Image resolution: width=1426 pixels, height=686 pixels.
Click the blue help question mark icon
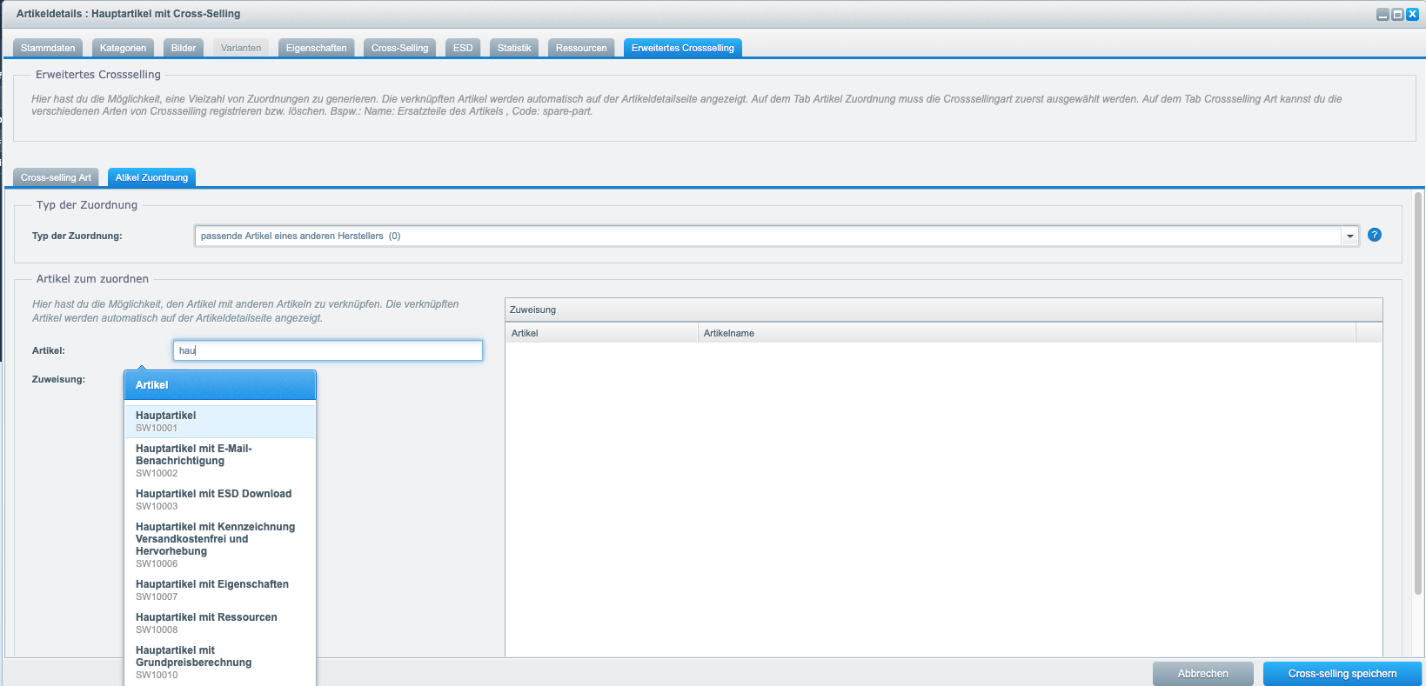click(1375, 235)
